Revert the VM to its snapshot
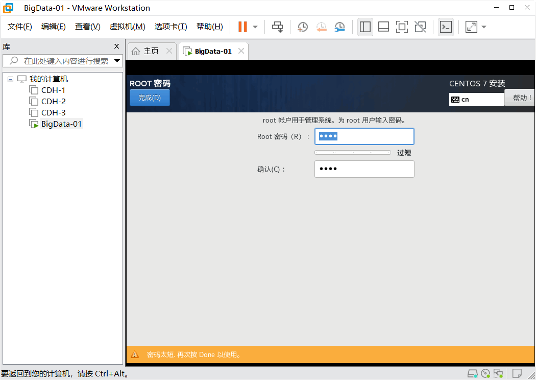536x380 pixels. tap(321, 27)
